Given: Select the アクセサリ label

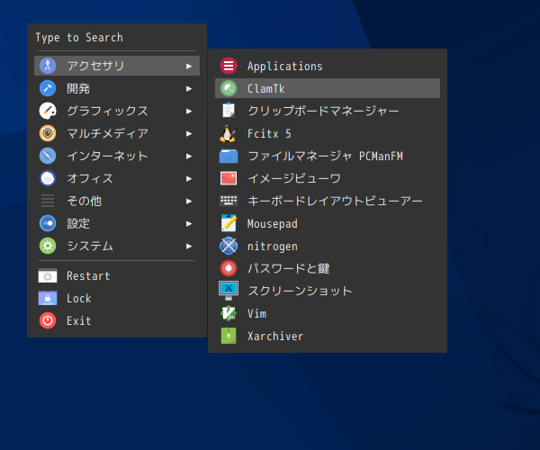Looking at the screenshot, I should coord(95,66).
